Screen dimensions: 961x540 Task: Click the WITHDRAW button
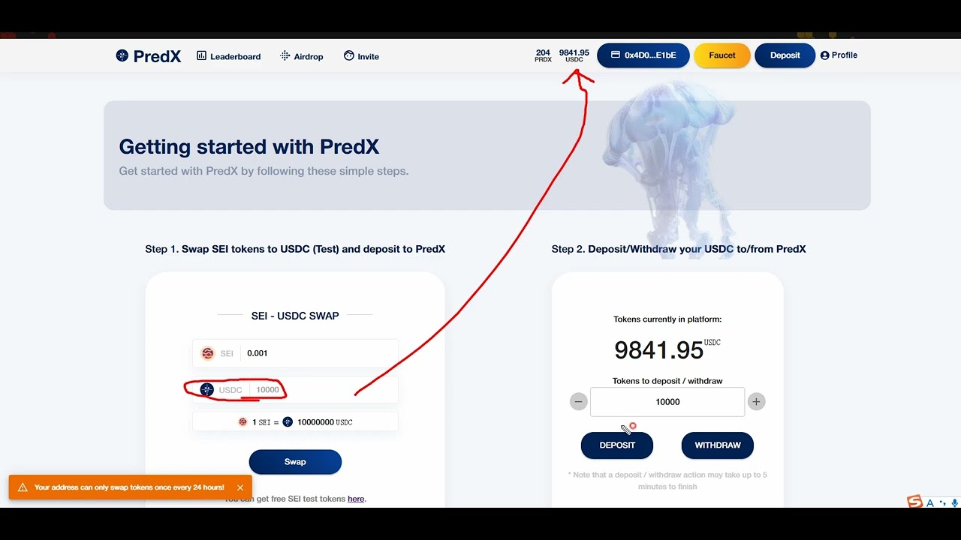718,445
